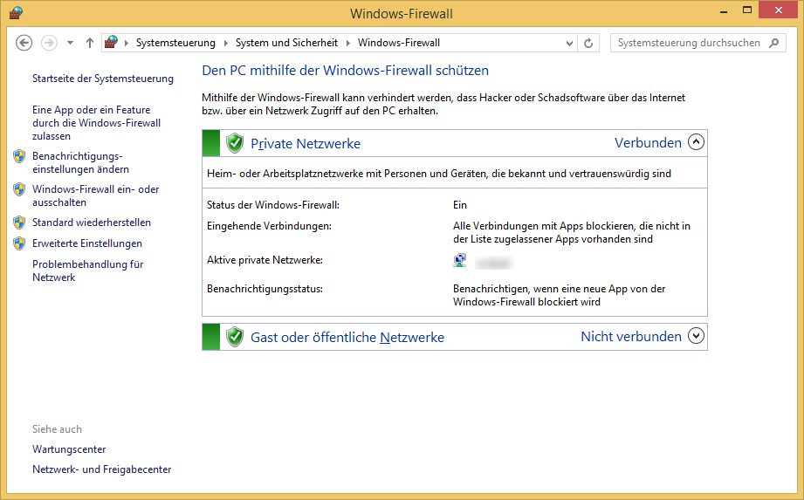Select System und Sicherheit breadcrumb
This screenshot has width=804, height=500.
[286, 43]
